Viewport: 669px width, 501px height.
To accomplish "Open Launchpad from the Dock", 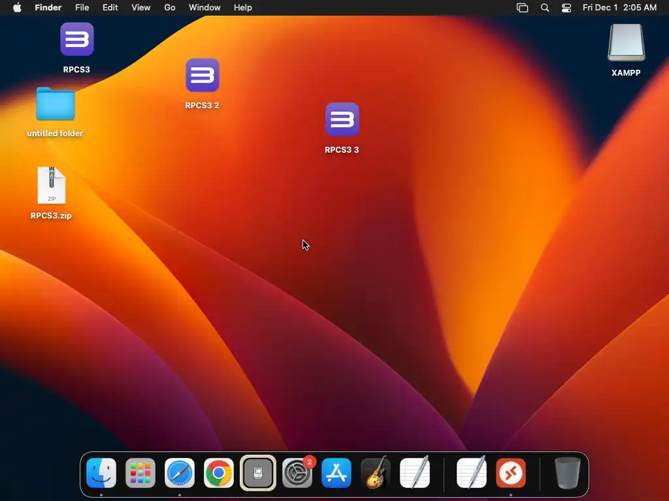I will (140, 473).
